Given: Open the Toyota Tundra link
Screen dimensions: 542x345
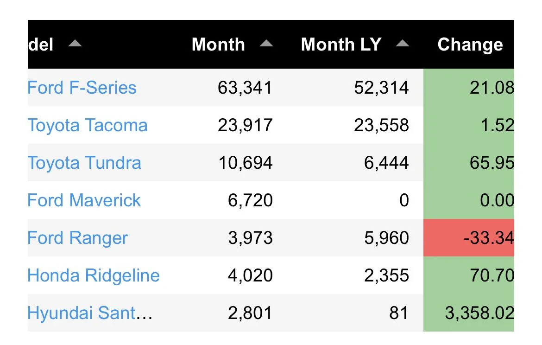Looking at the screenshot, I should click(x=84, y=163).
